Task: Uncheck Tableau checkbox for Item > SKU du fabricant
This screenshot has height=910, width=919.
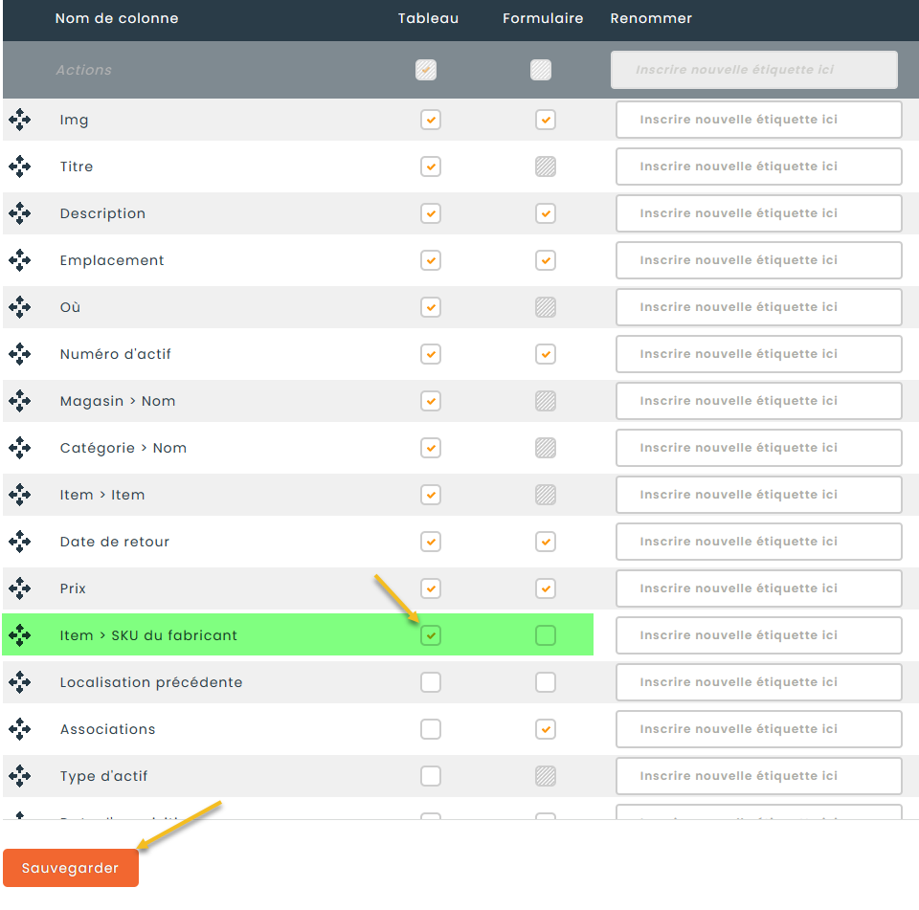Action: tap(431, 635)
